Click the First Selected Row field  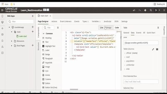[141, 82]
